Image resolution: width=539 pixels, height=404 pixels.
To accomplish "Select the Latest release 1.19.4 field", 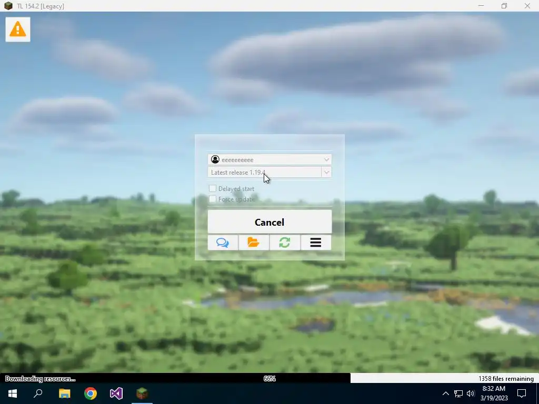I will pos(265,172).
